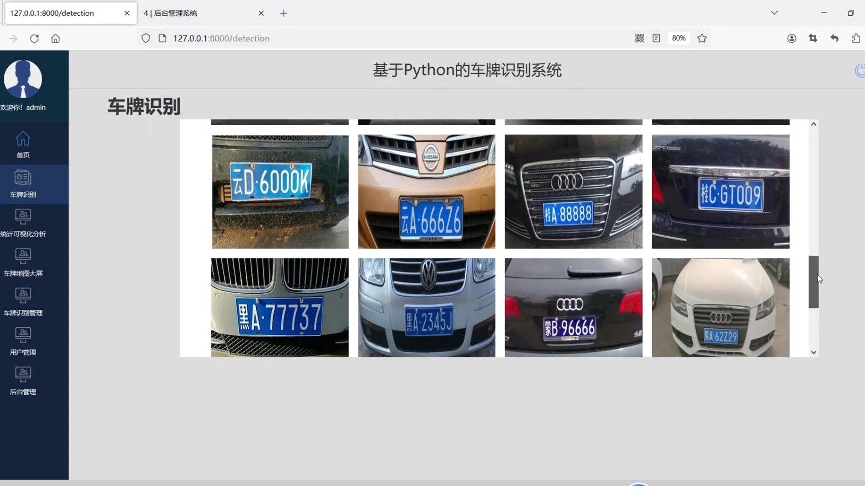Click the power icon at top right

(860, 71)
